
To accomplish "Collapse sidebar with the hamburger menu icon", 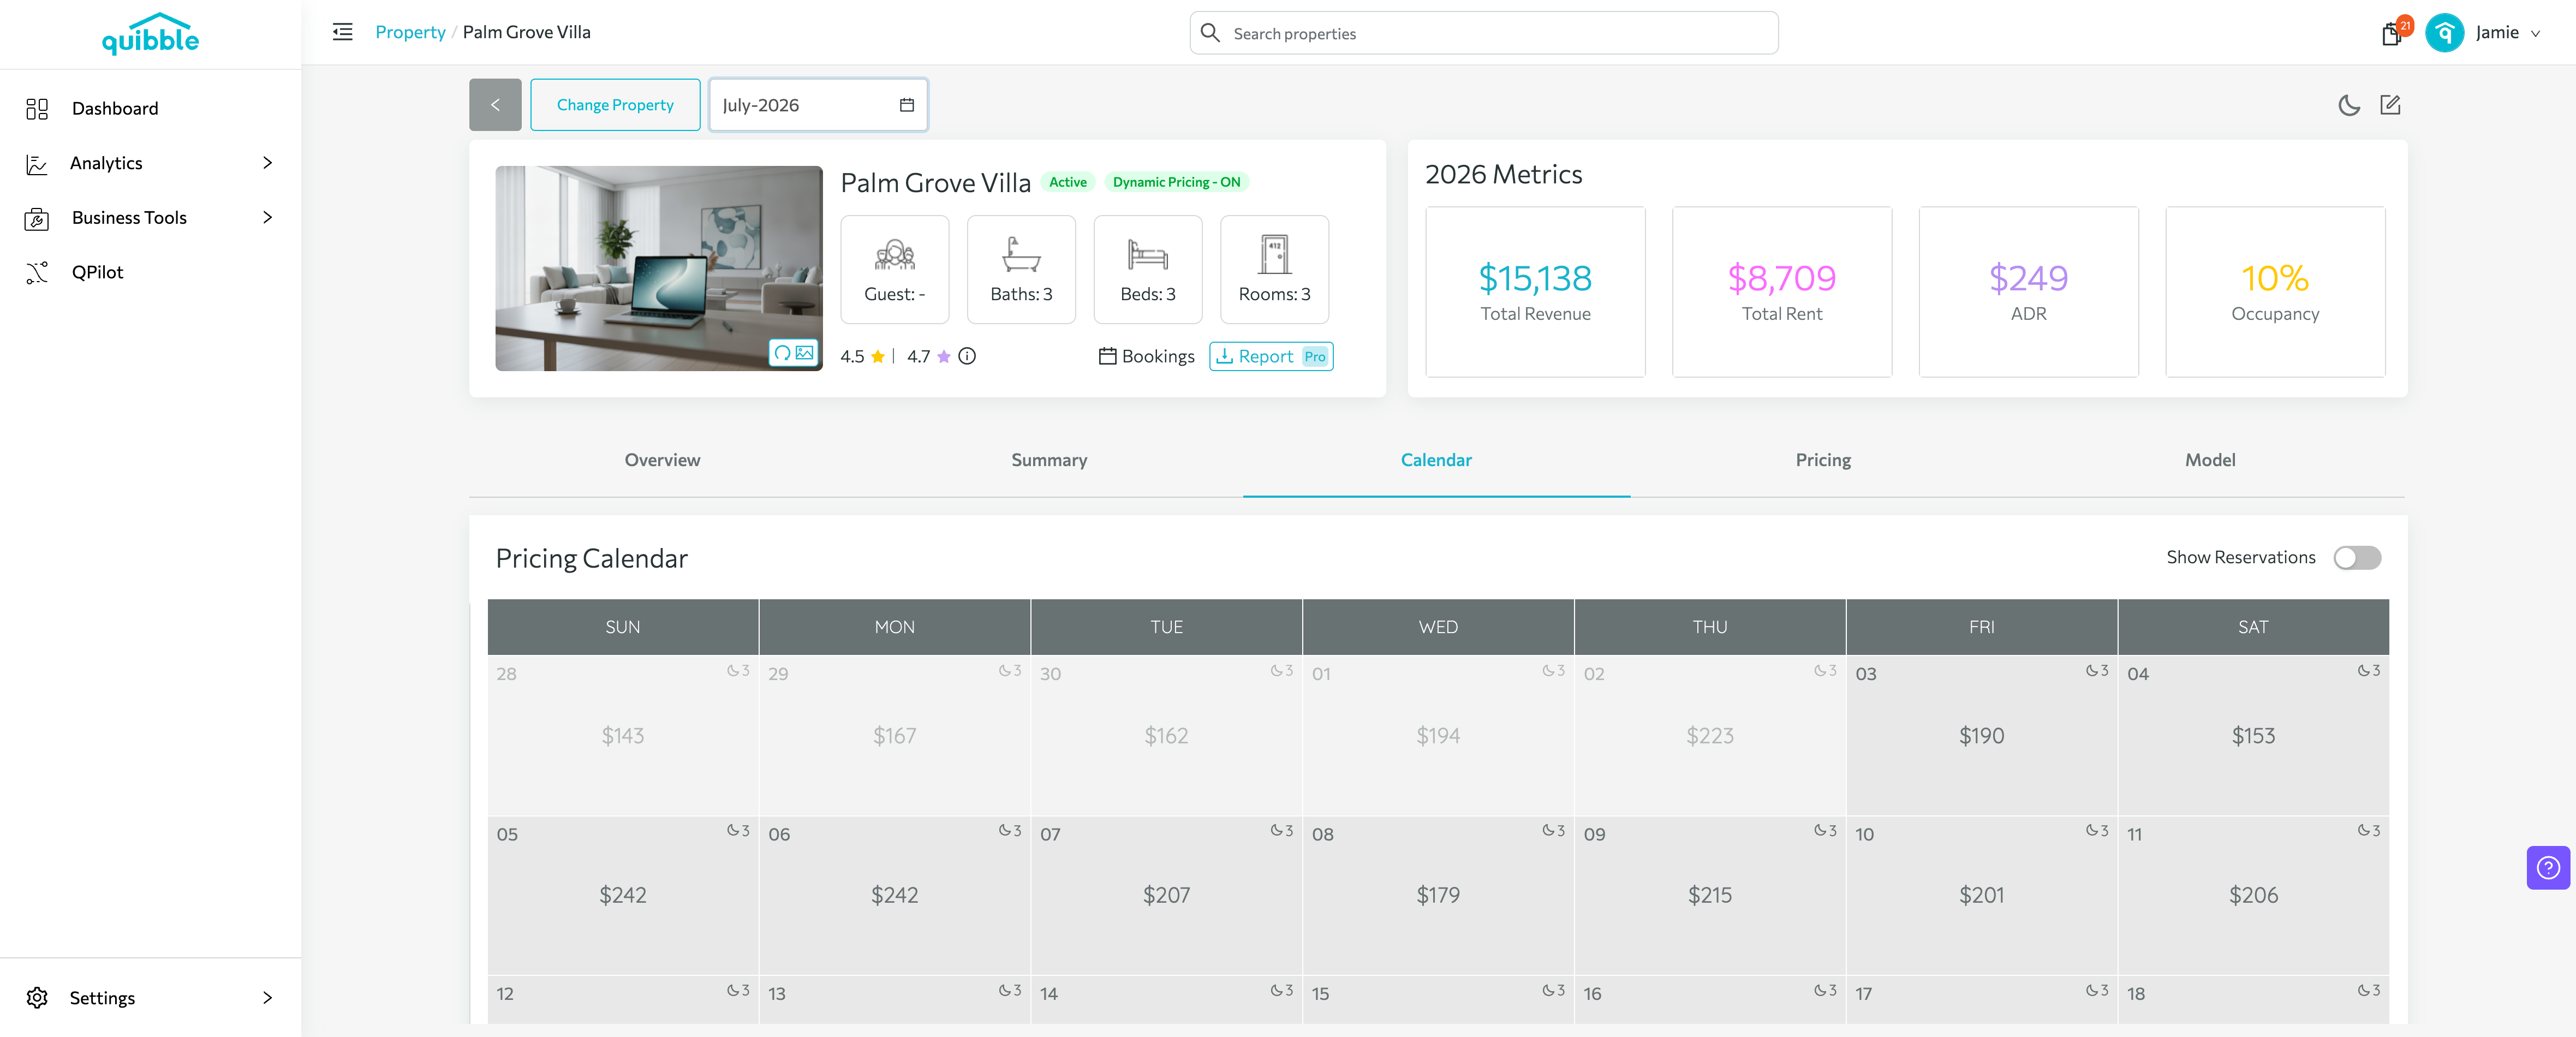I will pos(343,32).
